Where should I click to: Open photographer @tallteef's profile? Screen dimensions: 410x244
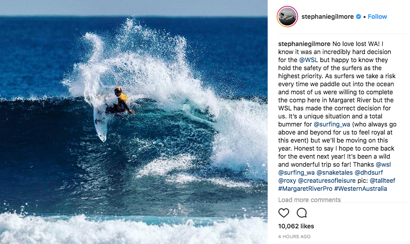tap(383, 181)
